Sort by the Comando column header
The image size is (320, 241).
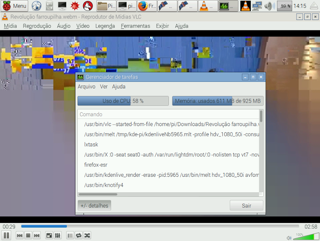point(168,114)
